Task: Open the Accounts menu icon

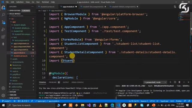Action: 3,88
